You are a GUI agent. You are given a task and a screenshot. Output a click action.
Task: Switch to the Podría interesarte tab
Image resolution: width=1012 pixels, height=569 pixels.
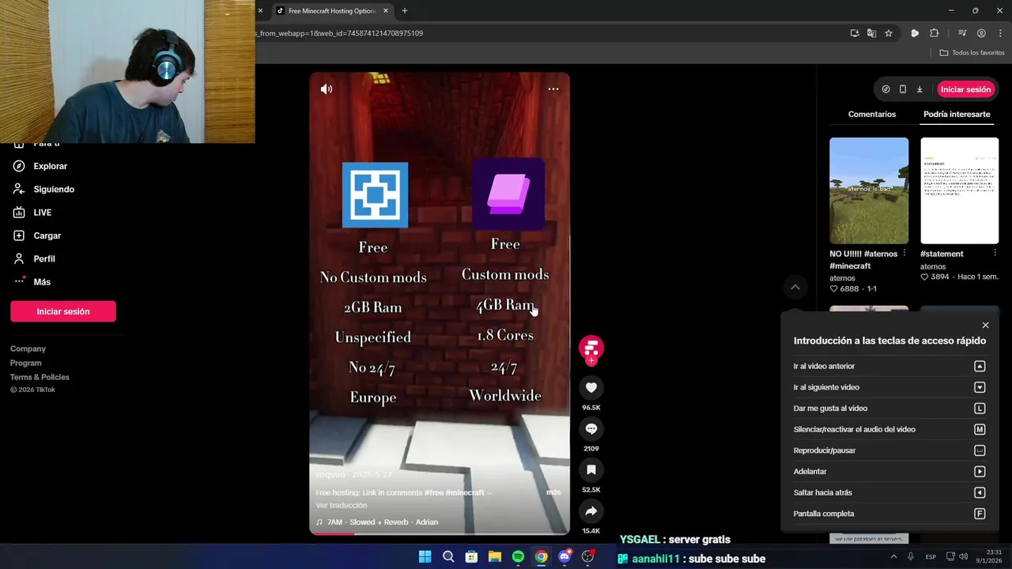957,114
